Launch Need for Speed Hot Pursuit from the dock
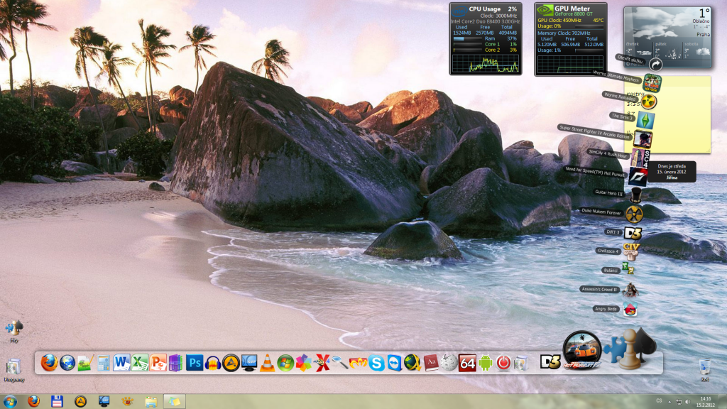This screenshot has height=409, width=727. [582, 351]
